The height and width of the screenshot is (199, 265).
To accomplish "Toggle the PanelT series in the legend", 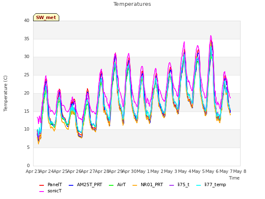I will click(x=51, y=184).
